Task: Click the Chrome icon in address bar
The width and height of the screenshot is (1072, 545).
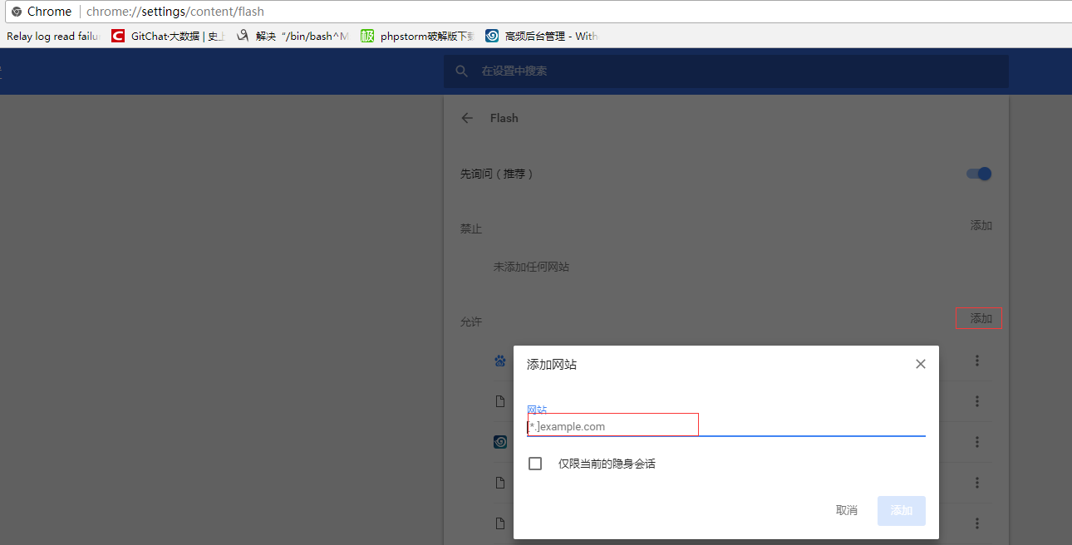Action: (x=17, y=12)
